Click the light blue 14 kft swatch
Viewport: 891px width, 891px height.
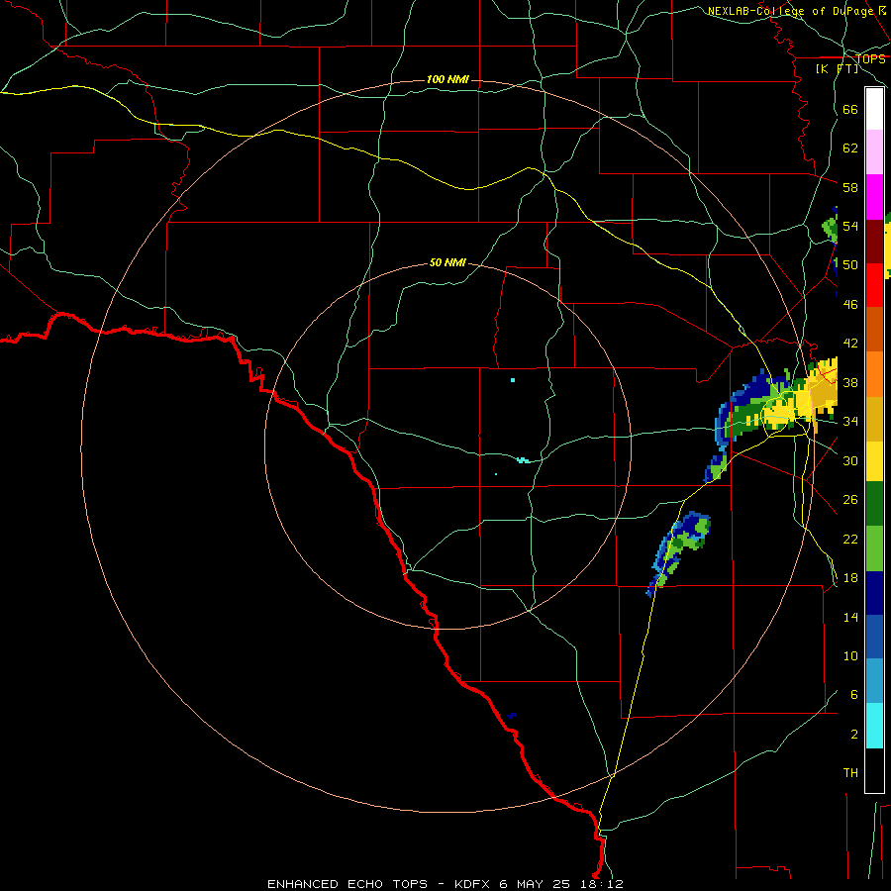874,681
